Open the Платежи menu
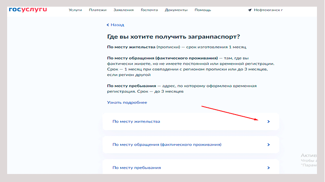This screenshot has width=325, height=182. 97,10
